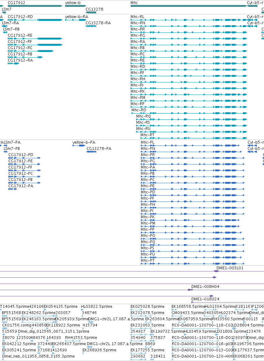Select protein Mhc-PN
This screenshot has width=264, height=361.
point(148,149)
